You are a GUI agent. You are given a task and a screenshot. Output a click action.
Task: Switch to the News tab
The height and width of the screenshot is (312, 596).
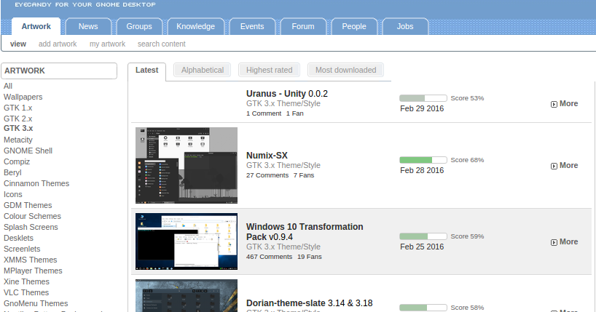click(x=88, y=27)
